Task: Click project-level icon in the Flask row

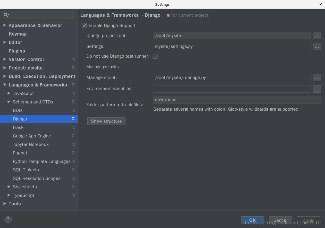Action: click(x=74, y=127)
